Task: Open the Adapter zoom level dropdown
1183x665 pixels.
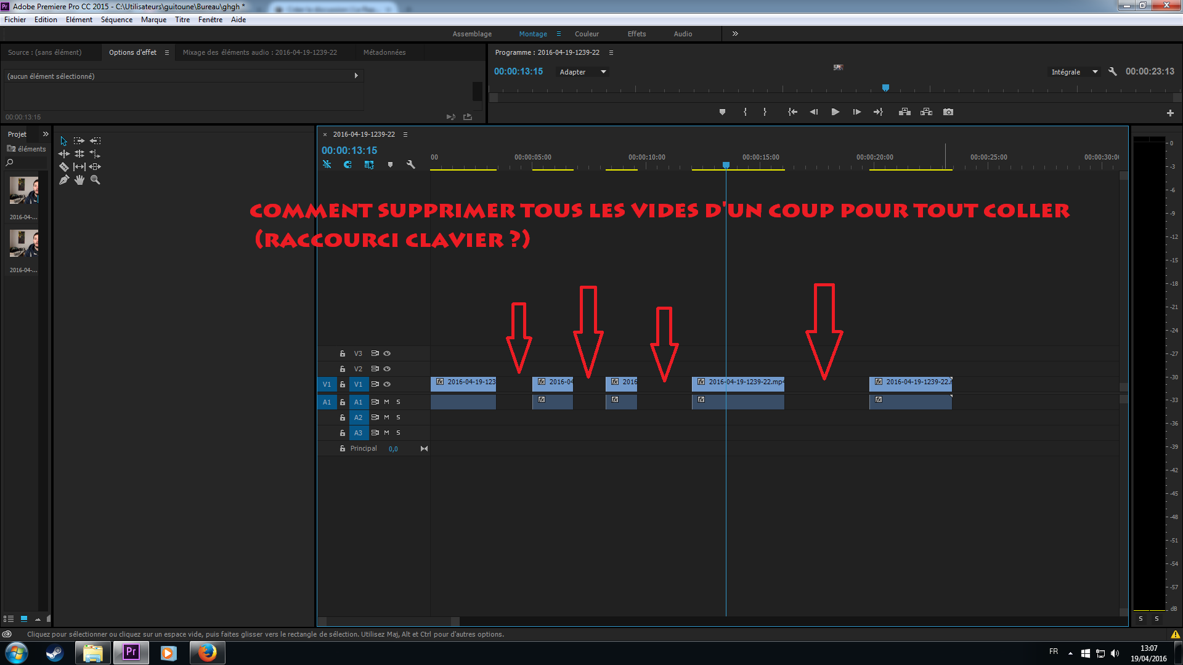Action: (x=582, y=71)
